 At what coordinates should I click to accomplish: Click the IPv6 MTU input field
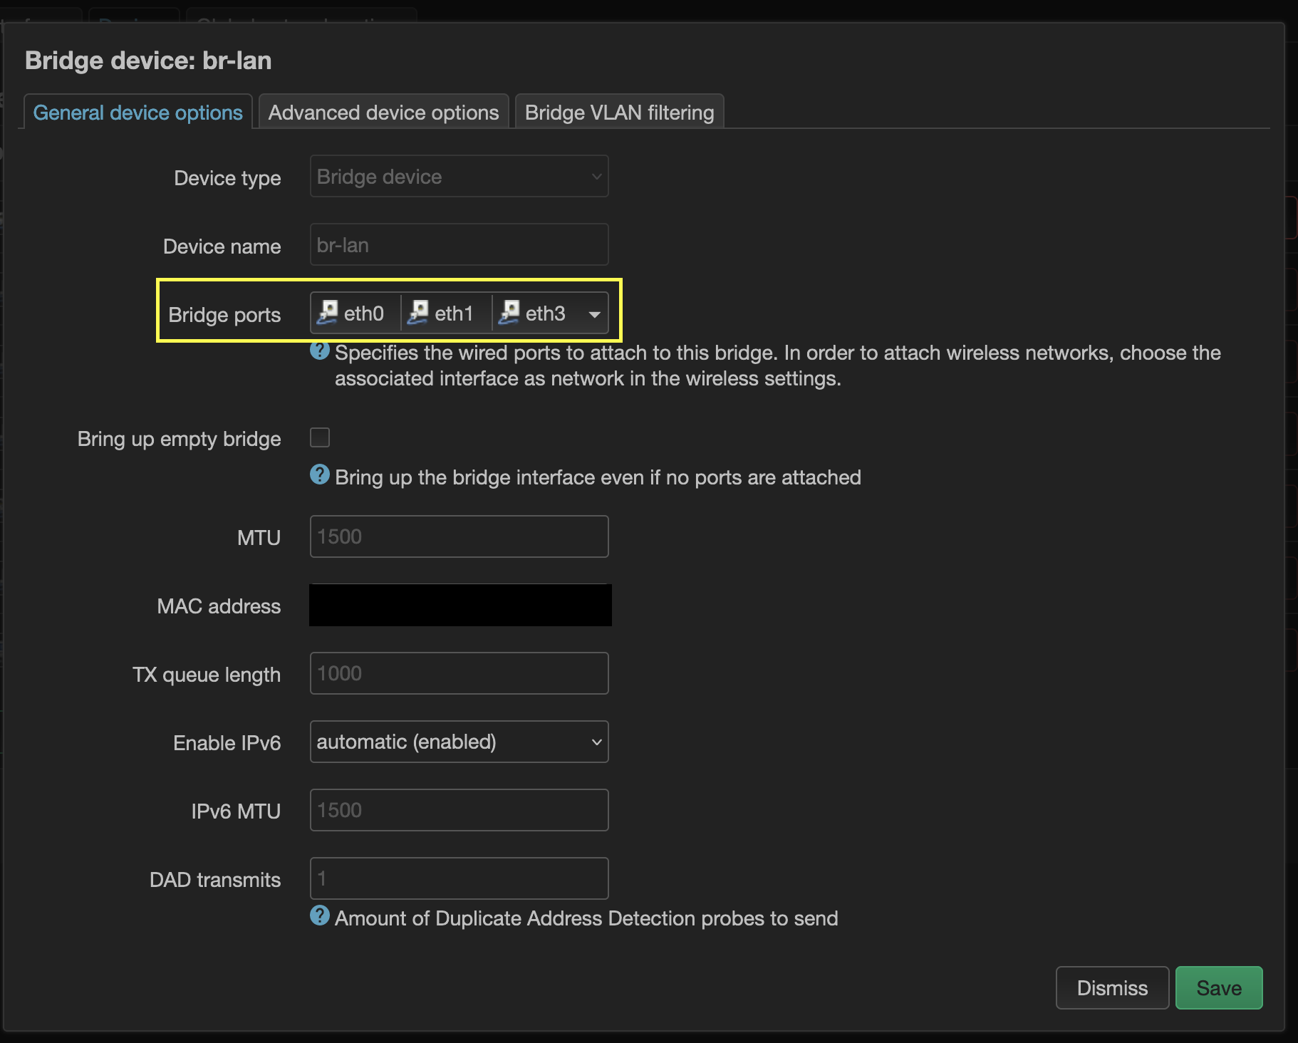point(460,810)
